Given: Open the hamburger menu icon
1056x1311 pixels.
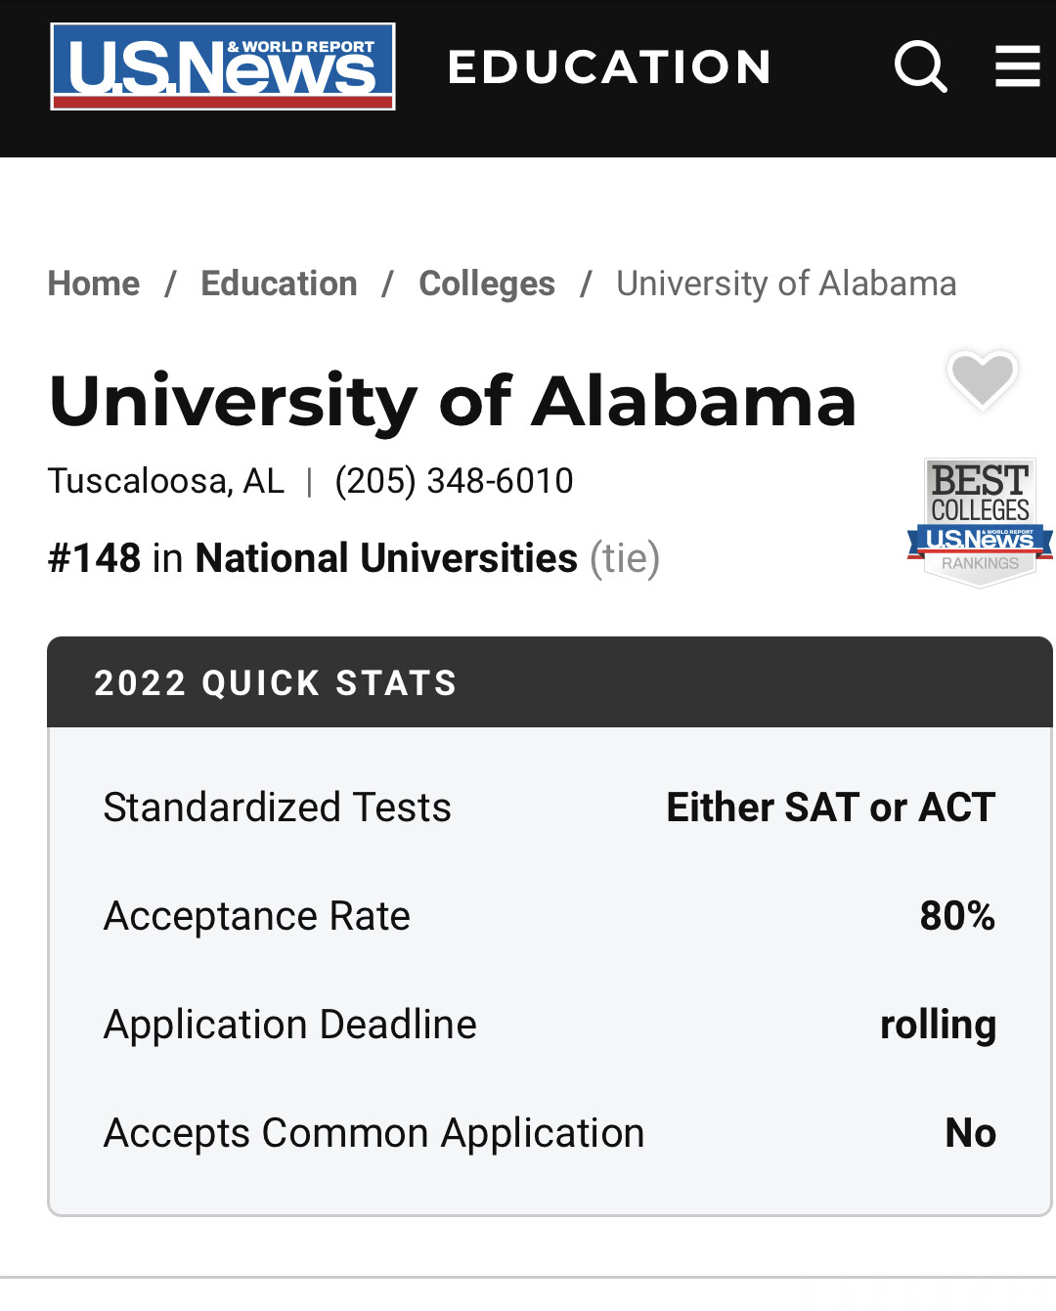Looking at the screenshot, I should pyautogui.click(x=1018, y=66).
